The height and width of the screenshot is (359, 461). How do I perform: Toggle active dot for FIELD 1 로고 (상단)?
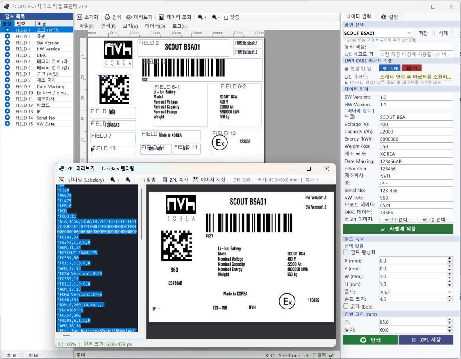pos(7,30)
